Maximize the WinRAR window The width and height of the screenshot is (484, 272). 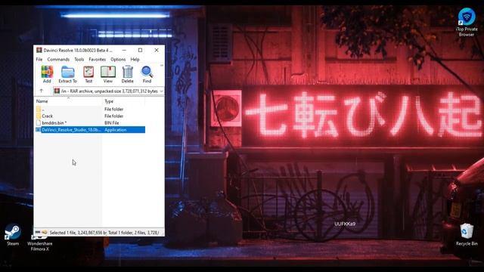pos(140,50)
